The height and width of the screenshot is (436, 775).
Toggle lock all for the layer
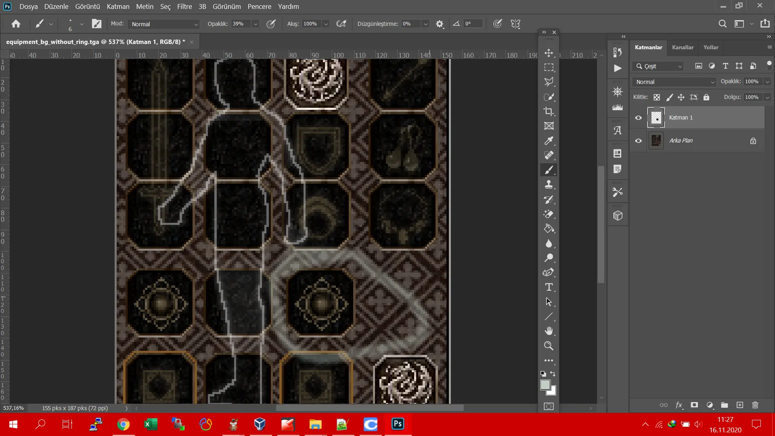(706, 97)
